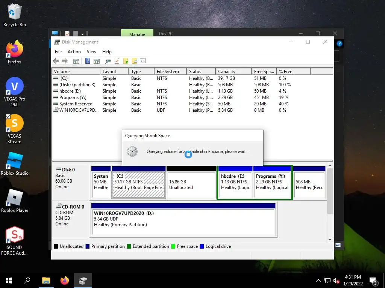
Task: Open the Help menu
Action: tap(107, 52)
